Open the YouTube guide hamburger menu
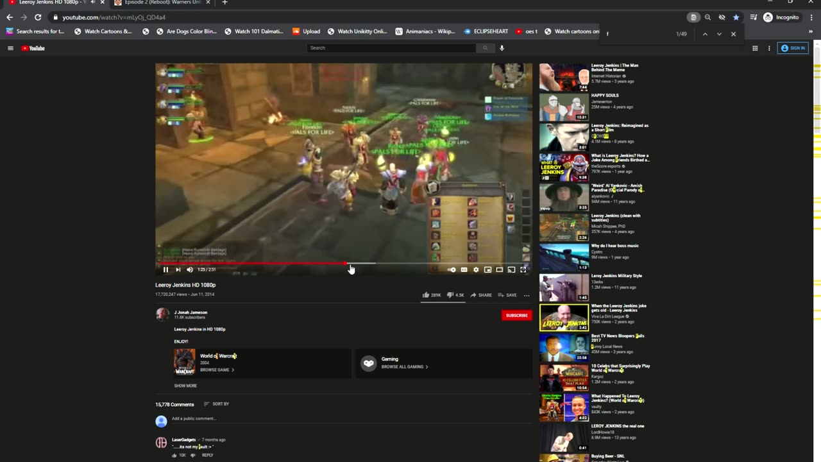The image size is (821, 462). [10, 48]
